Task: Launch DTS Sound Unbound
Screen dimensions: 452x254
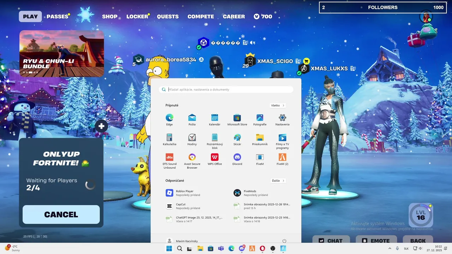Action: coord(169,161)
